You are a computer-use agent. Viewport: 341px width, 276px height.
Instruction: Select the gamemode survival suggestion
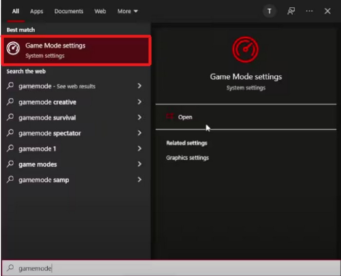point(75,118)
